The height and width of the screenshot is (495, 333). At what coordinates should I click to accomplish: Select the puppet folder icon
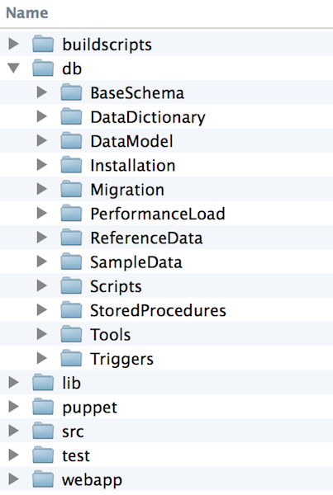[43, 407]
